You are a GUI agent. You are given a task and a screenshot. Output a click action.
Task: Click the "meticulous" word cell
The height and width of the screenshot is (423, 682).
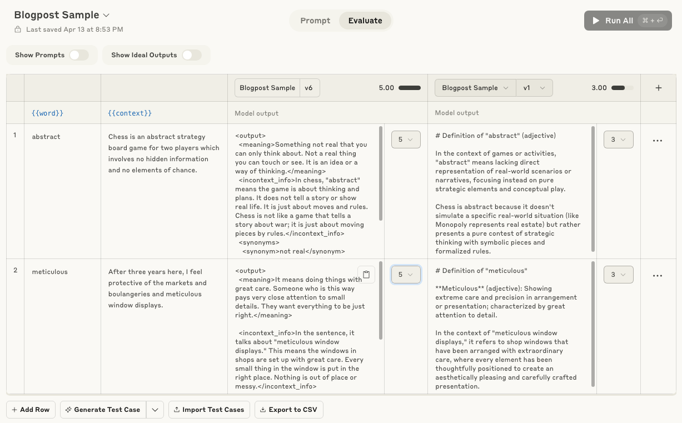click(x=62, y=326)
